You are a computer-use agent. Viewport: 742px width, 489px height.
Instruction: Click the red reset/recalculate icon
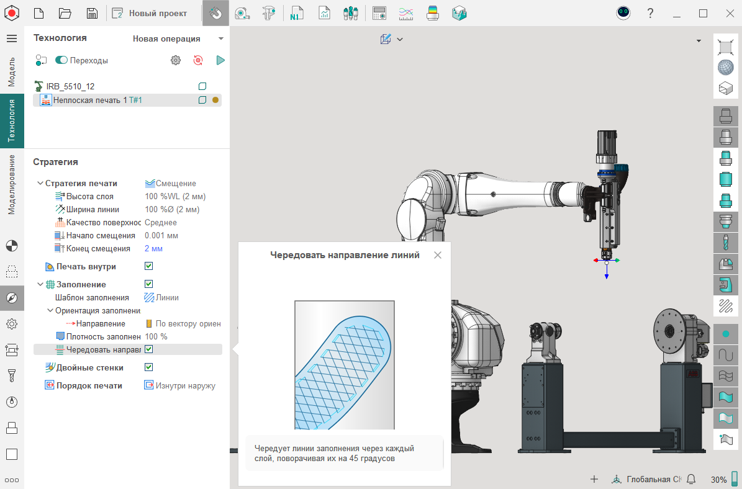click(x=198, y=60)
